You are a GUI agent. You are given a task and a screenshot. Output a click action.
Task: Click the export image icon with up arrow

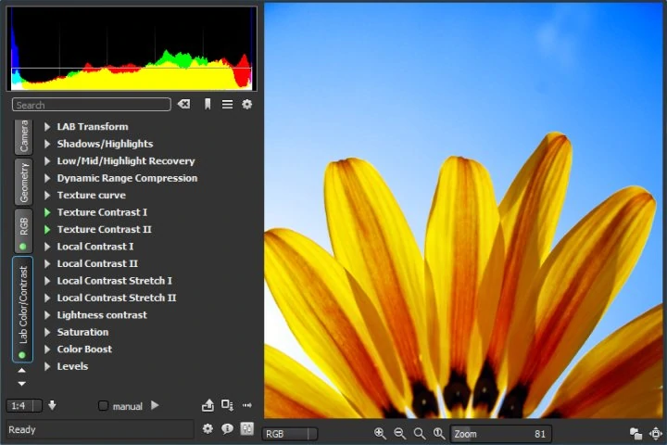(x=208, y=405)
